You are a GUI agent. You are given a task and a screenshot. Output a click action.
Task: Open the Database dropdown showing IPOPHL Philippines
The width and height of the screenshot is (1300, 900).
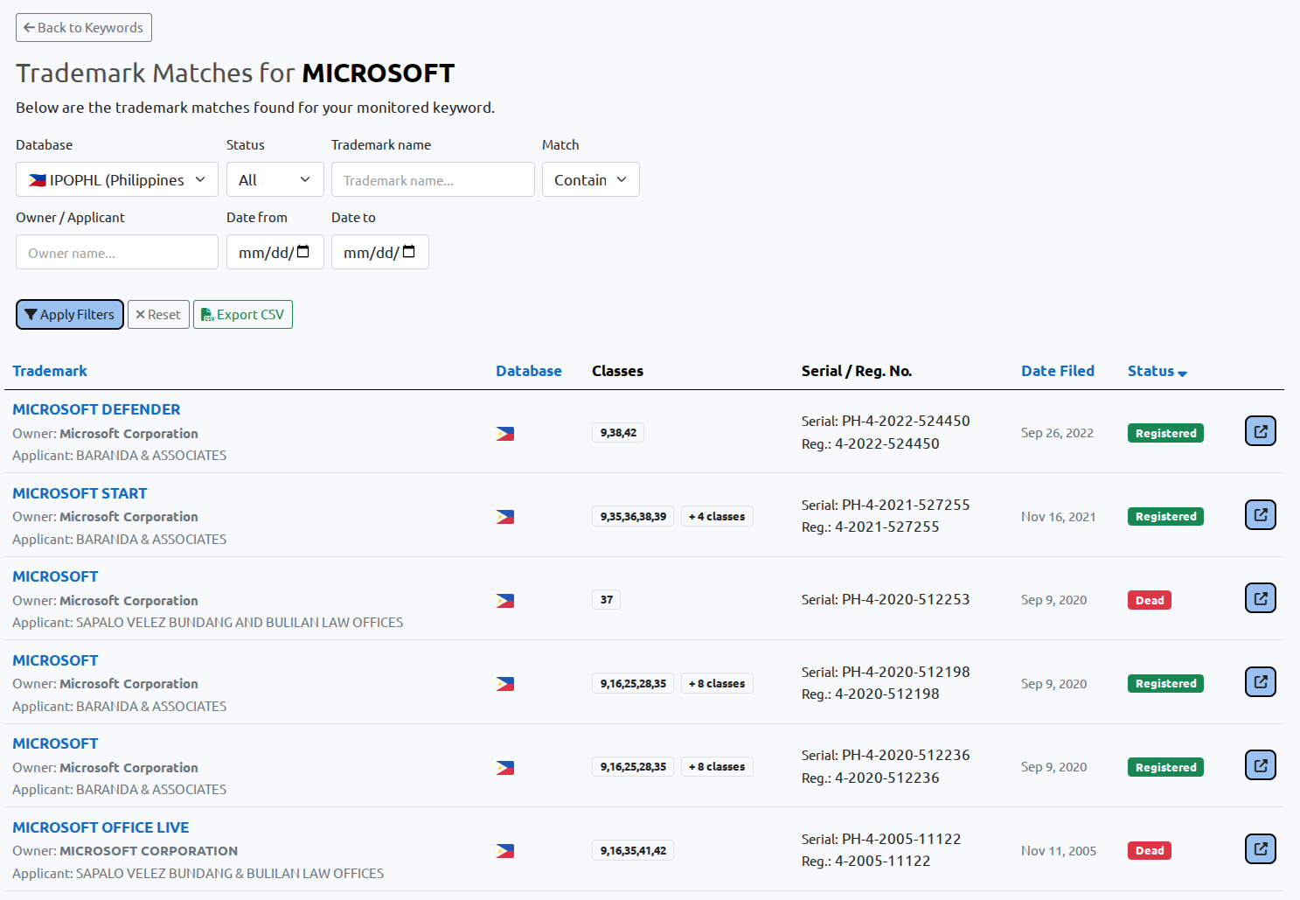click(x=116, y=179)
